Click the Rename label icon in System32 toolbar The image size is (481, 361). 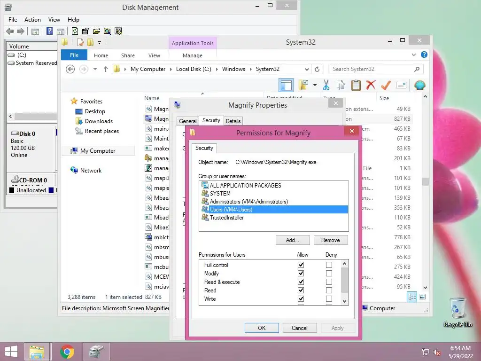[x=401, y=85]
